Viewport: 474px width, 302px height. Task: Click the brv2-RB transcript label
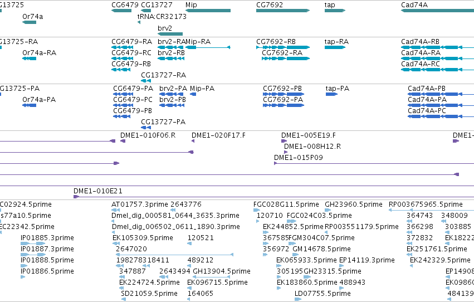171,52
